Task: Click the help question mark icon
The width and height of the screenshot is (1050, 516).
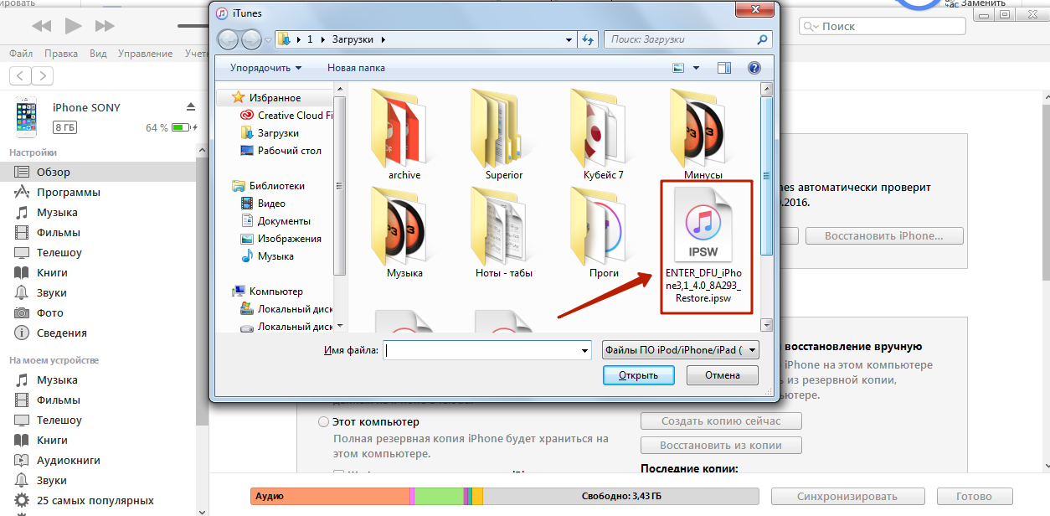Action: 754,68
